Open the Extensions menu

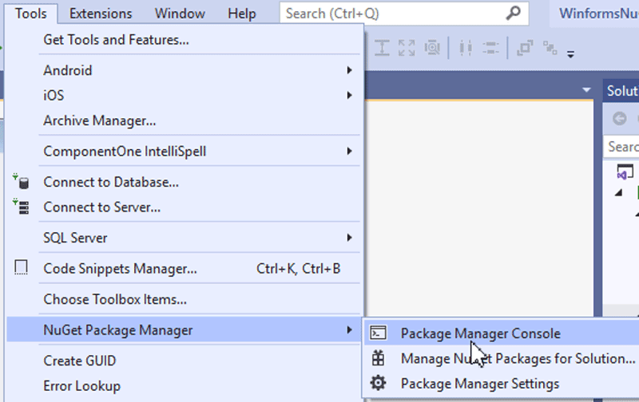(101, 14)
